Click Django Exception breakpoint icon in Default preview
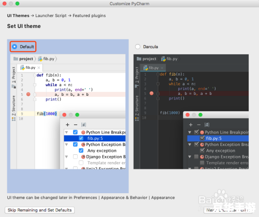The image size is (259, 217). (83, 157)
